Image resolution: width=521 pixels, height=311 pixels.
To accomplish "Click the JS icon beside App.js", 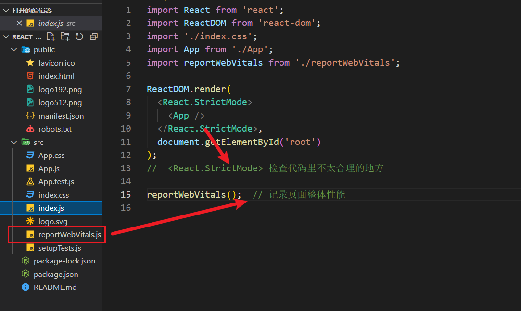I will (30, 168).
